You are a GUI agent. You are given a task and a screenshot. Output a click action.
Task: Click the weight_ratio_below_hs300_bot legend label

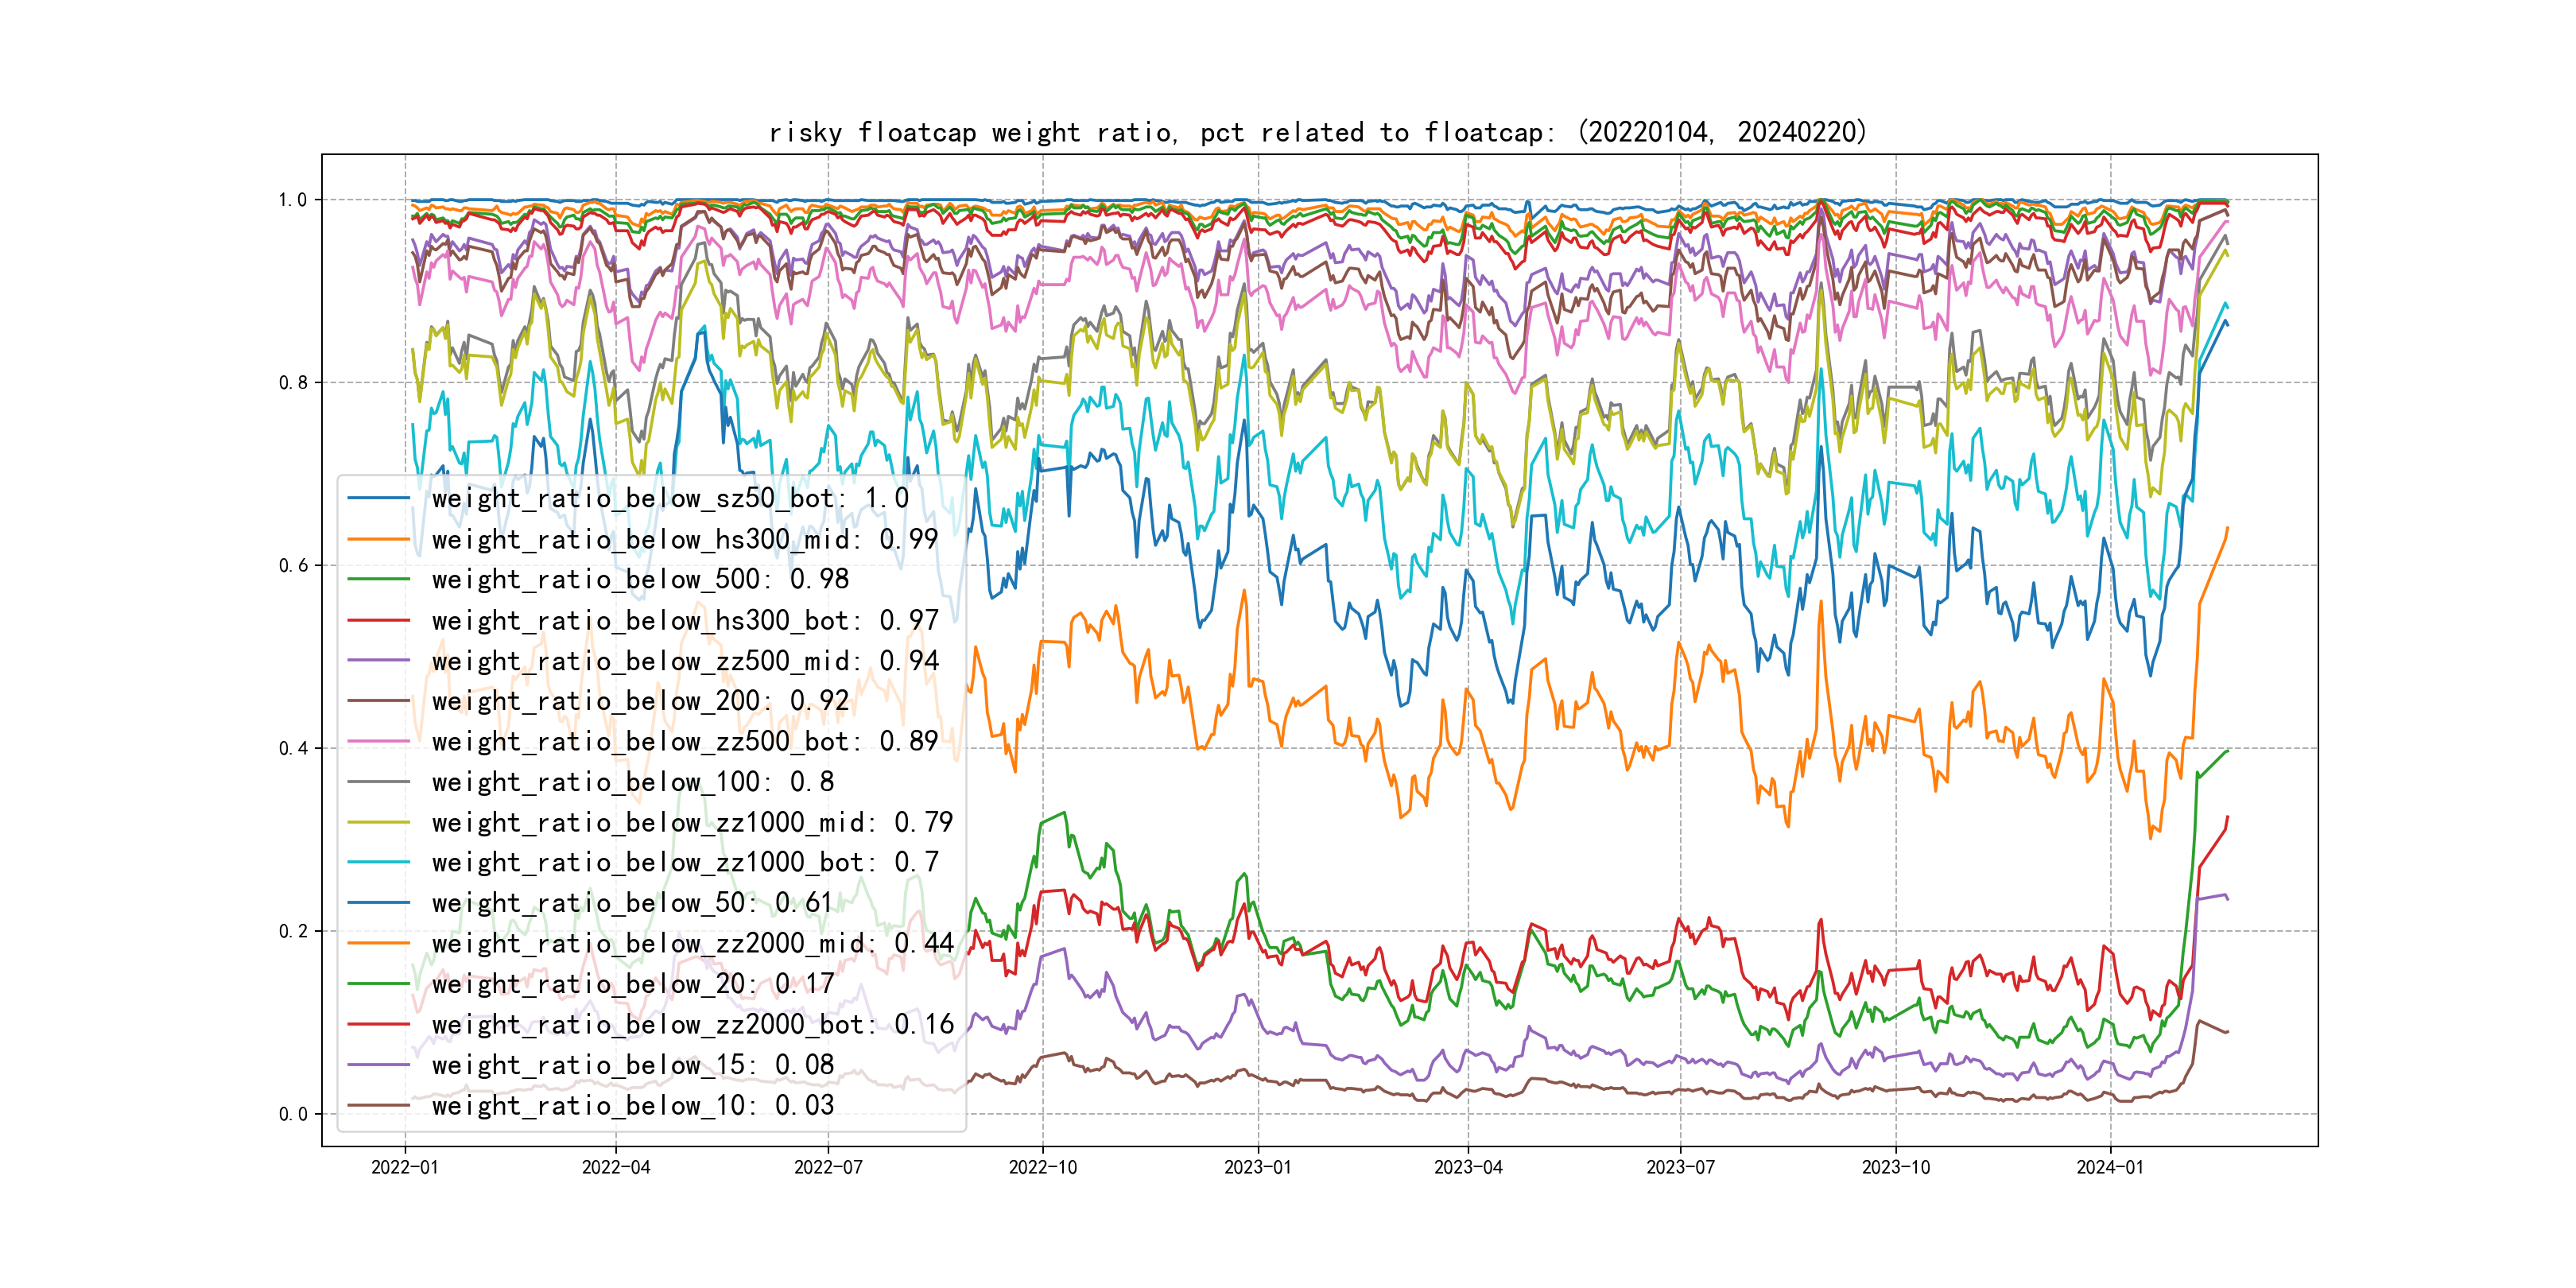[684, 620]
